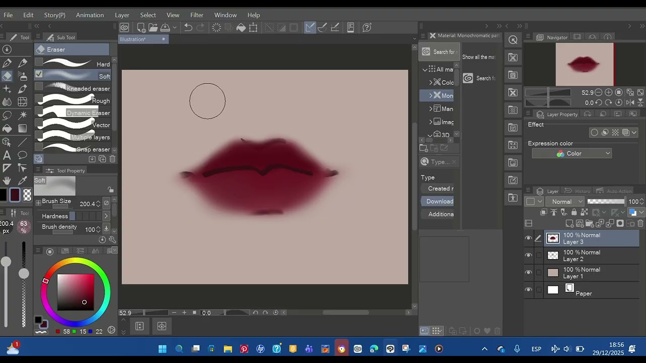Open the Layer menu
The height and width of the screenshot is (363, 646).
[x=122, y=15]
